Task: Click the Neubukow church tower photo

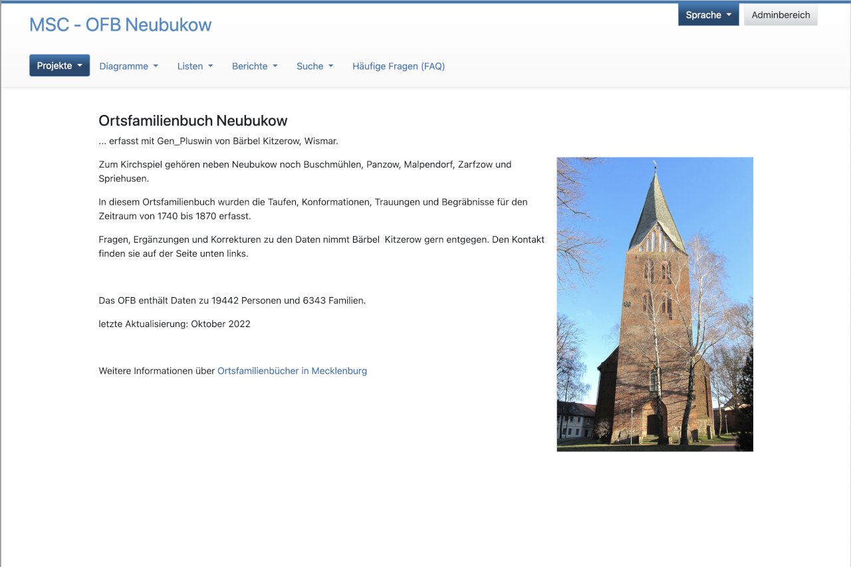Action: (655, 304)
